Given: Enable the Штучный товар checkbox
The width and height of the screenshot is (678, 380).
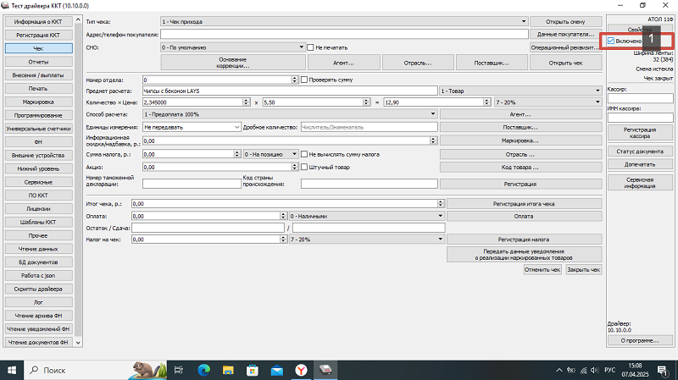Looking at the screenshot, I should click(304, 167).
